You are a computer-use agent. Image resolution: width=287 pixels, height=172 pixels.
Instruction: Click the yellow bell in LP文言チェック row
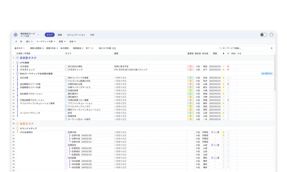click(x=224, y=69)
